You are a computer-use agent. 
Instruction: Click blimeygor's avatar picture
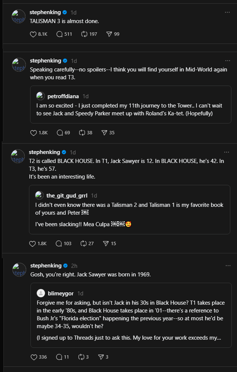(x=41, y=293)
